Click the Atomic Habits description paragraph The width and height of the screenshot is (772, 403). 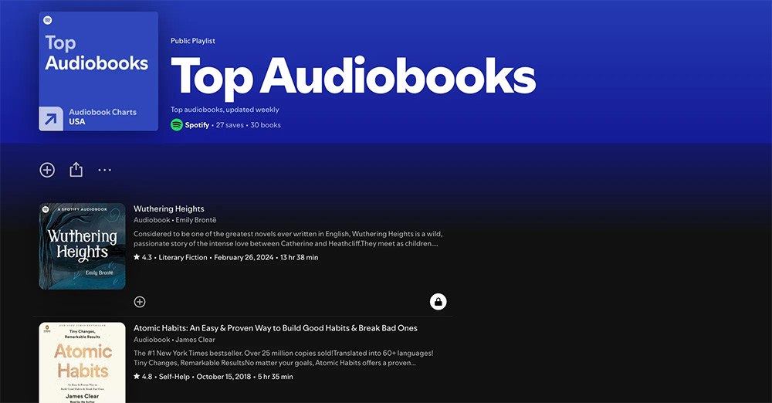[x=283, y=357]
